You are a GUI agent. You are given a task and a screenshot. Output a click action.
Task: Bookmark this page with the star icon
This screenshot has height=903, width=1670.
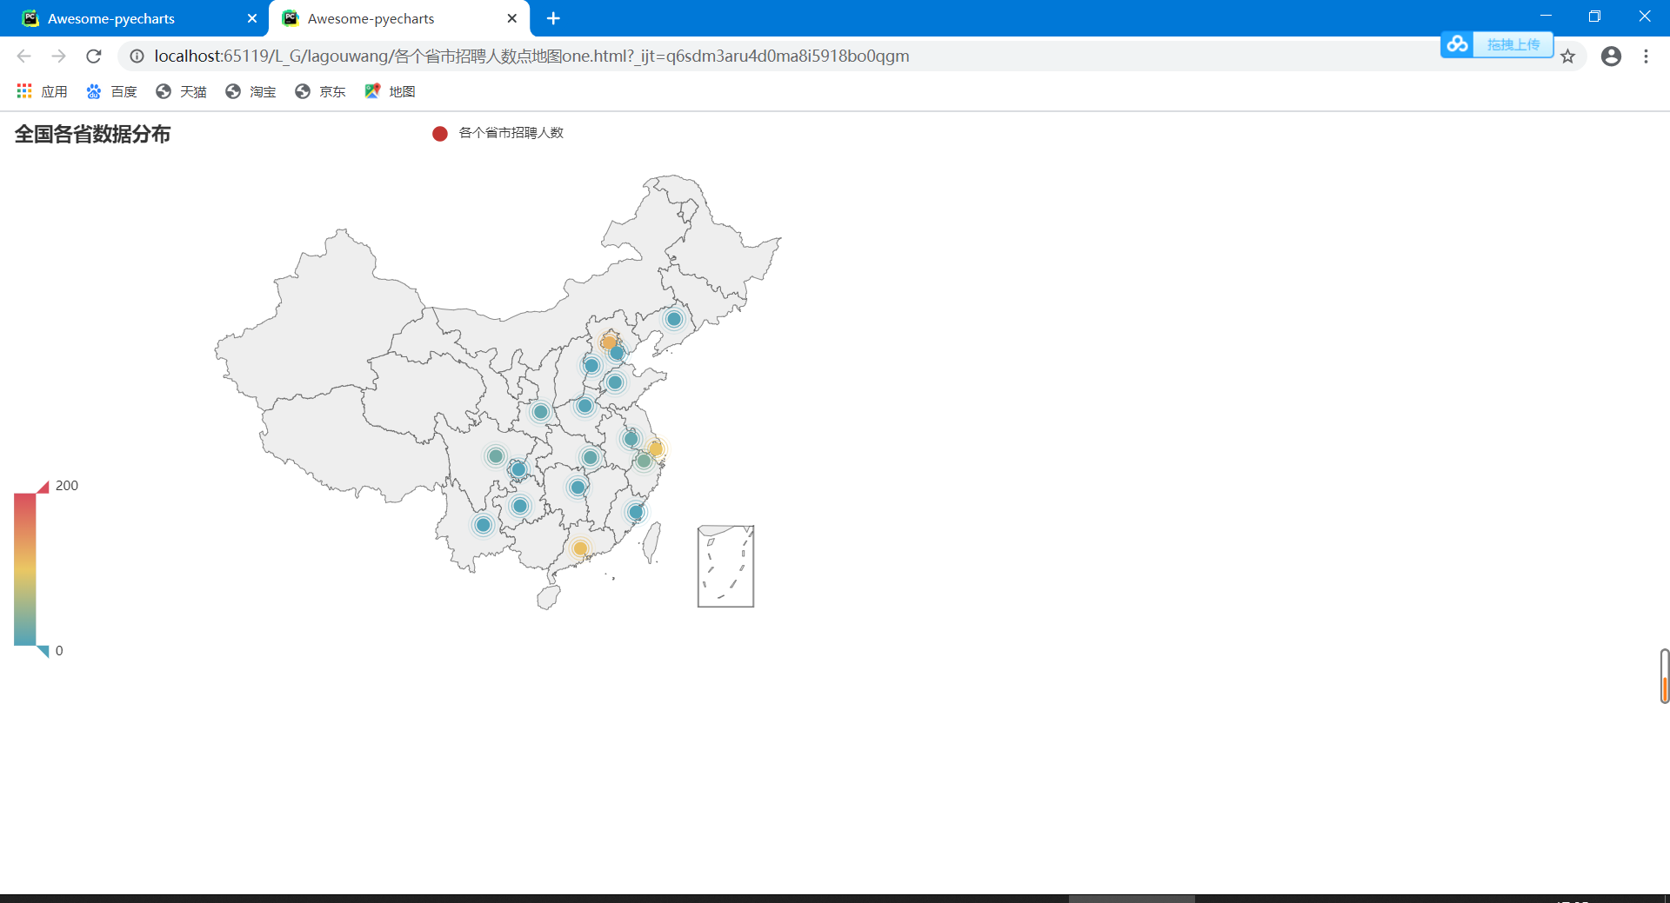[1567, 56]
